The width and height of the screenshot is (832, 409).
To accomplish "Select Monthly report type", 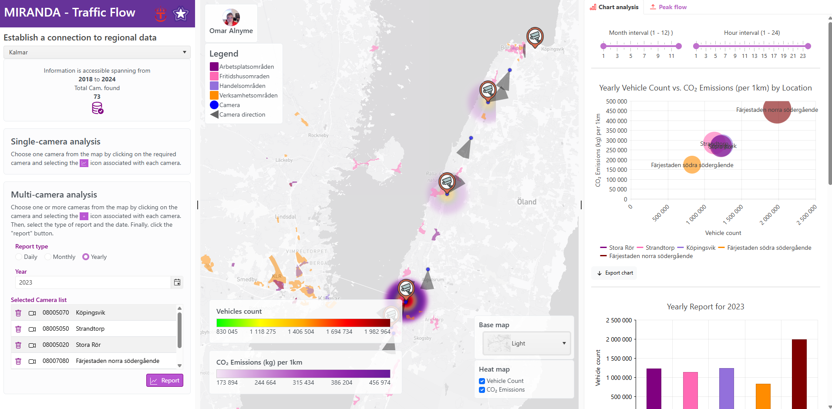I will pyautogui.click(x=48, y=257).
